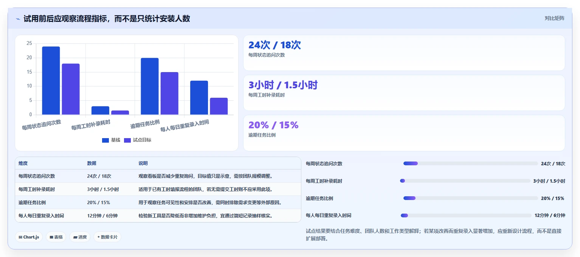Click the y-axis tick label 25
The height and width of the screenshot is (257, 580).
[x=29, y=43]
